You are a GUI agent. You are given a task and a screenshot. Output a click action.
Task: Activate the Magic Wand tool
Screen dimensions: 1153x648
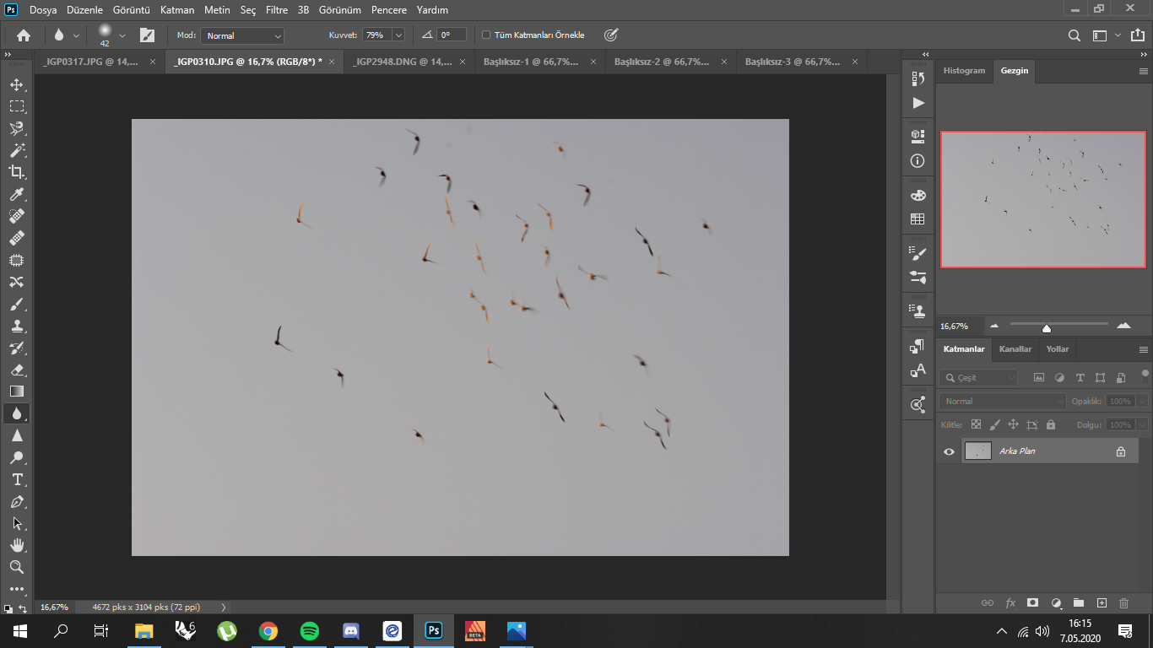(x=16, y=150)
